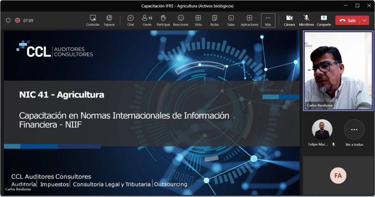Click the FA participant avatar
375x197 pixels.
click(x=338, y=176)
